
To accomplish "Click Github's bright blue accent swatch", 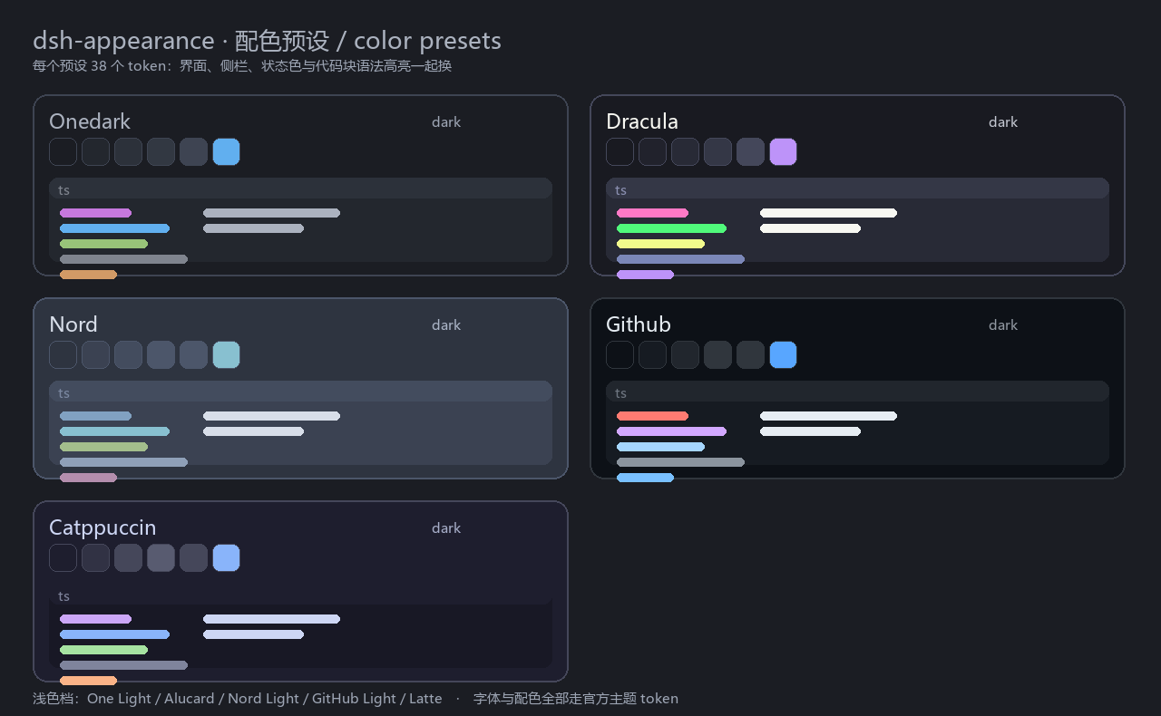I will pyautogui.click(x=783, y=355).
